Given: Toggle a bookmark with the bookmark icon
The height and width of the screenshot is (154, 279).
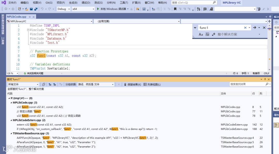Looking at the screenshot, I should point(175,9).
